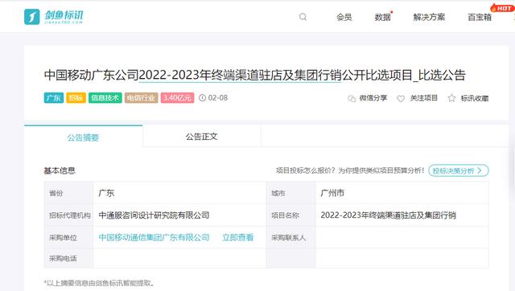Click the 剑鱼标讯 logo icon
The height and width of the screenshot is (291, 515).
tap(32, 17)
